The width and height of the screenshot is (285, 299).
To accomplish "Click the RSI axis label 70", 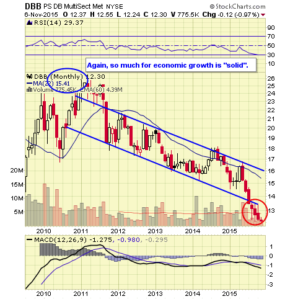I will click(271, 37).
